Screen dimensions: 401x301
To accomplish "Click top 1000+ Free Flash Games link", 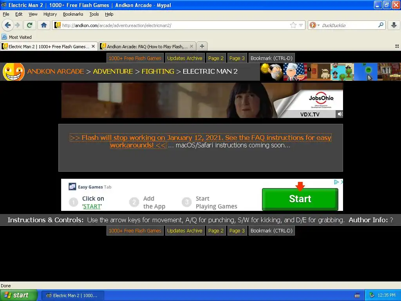I will click(x=135, y=58).
